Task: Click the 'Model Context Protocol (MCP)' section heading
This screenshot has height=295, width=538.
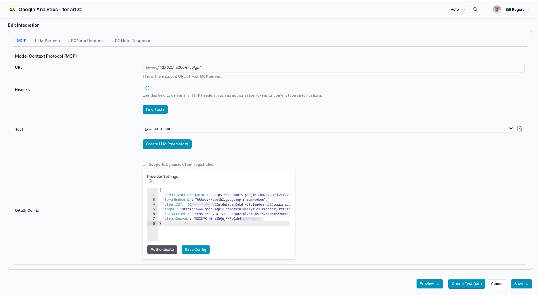Action: (x=46, y=56)
